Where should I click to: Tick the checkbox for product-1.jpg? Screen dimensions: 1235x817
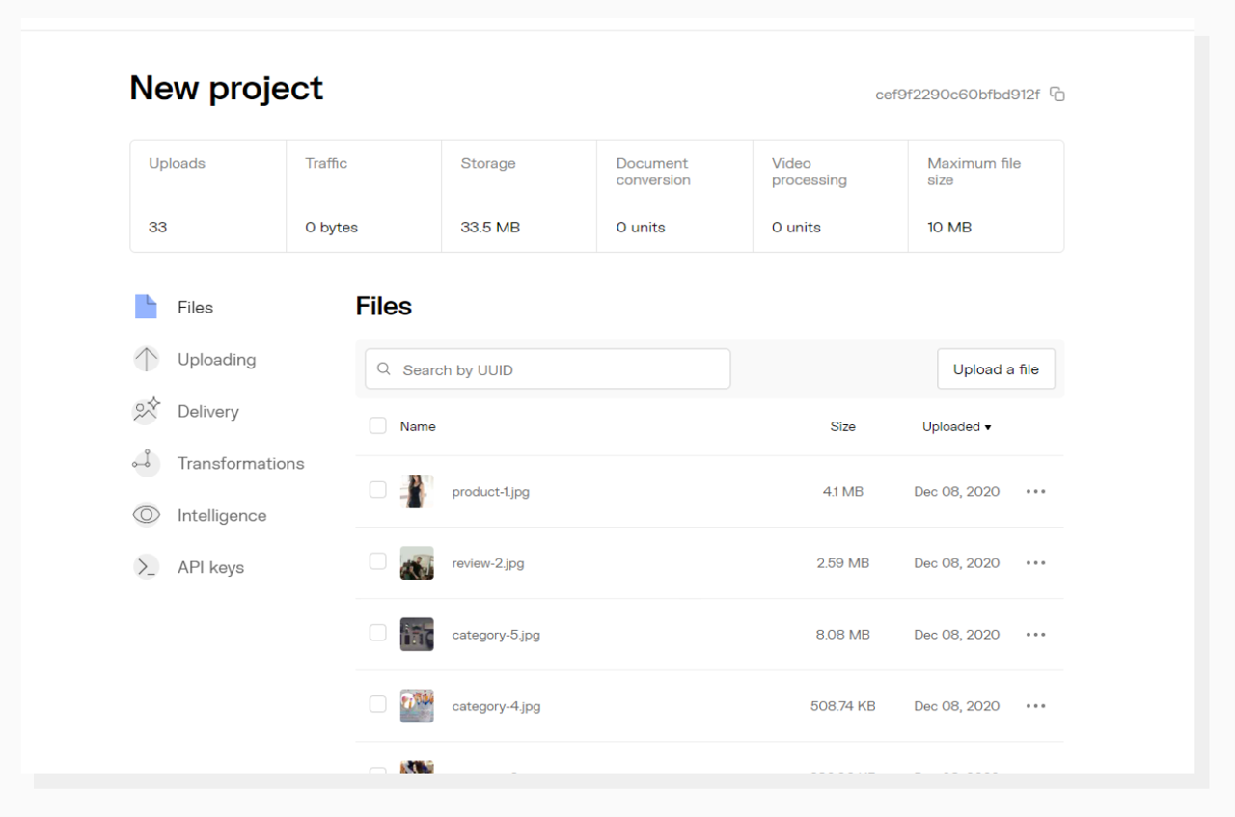tap(377, 491)
